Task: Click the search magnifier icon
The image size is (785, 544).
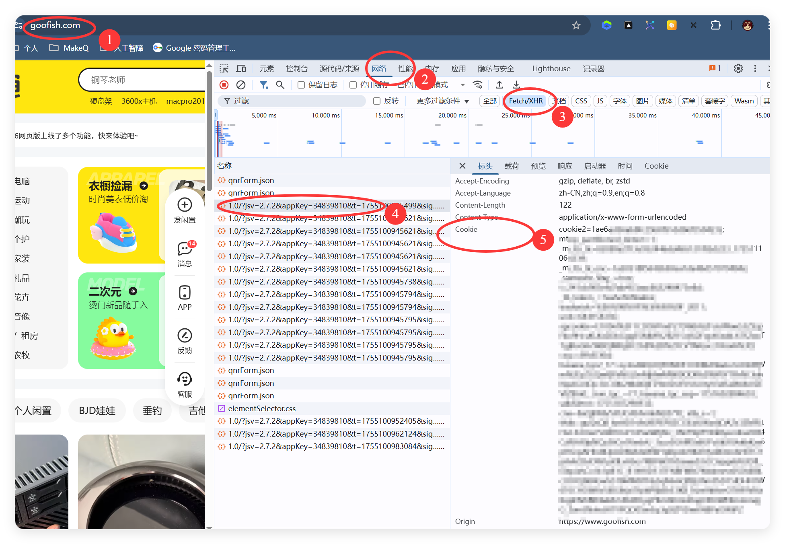Action: 280,85
